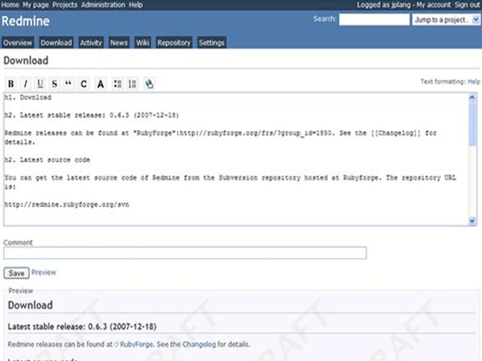This screenshot has width=482, height=361.
Task: Switch to the Wiki tab
Action: [142, 42]
